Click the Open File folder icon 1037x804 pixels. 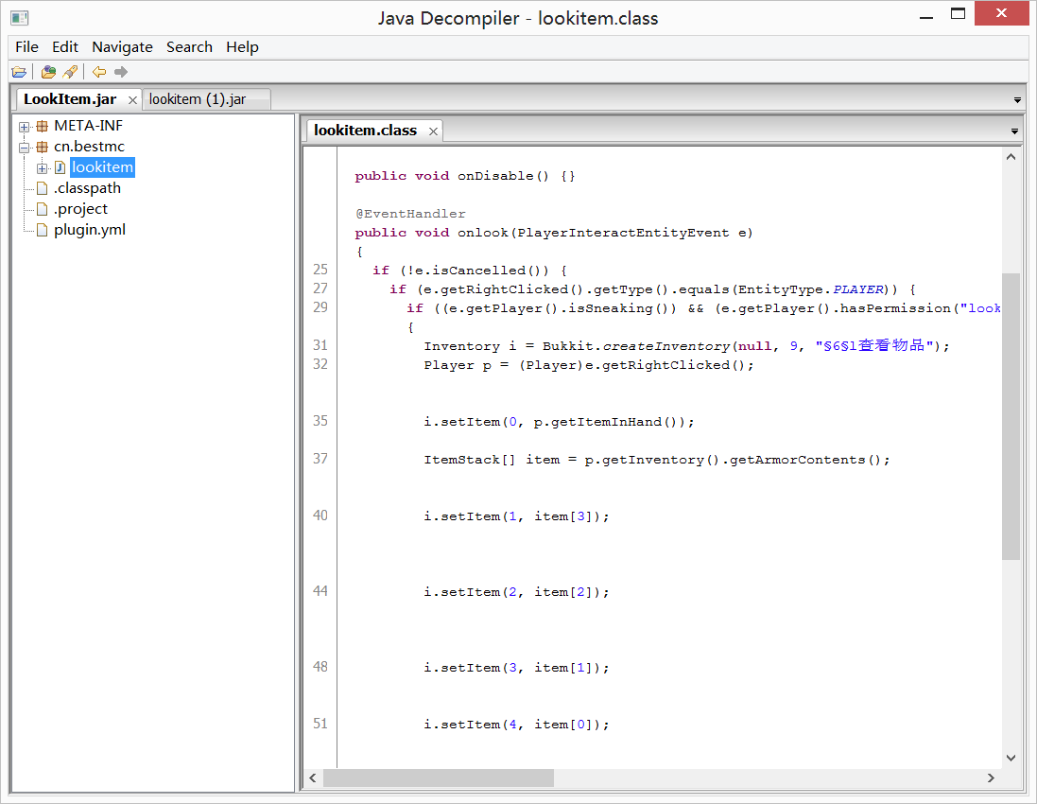tap(18, 72)
